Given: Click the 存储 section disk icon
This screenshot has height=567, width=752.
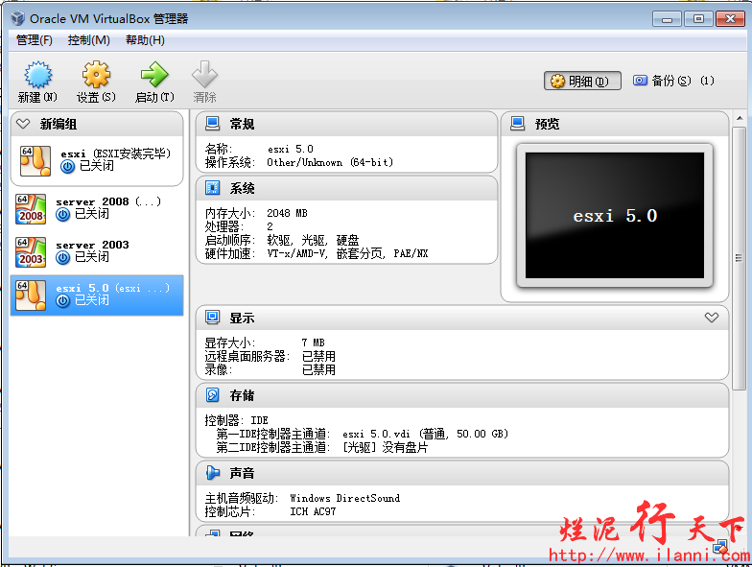Looking at the screenshot, I should point(212,395).
